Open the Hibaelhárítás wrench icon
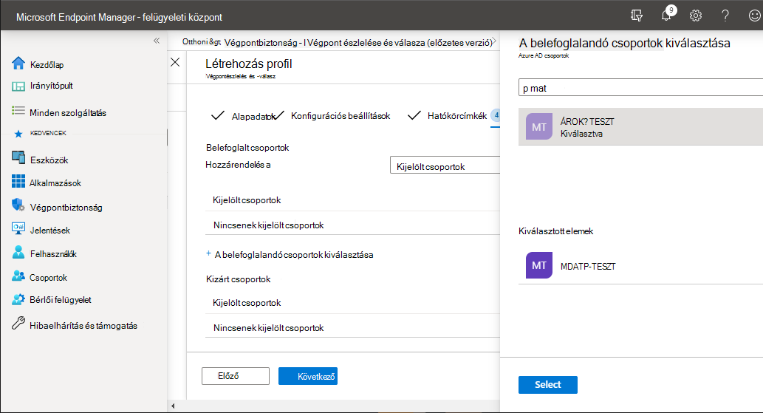The image size is (763, 413). [18, 323]
